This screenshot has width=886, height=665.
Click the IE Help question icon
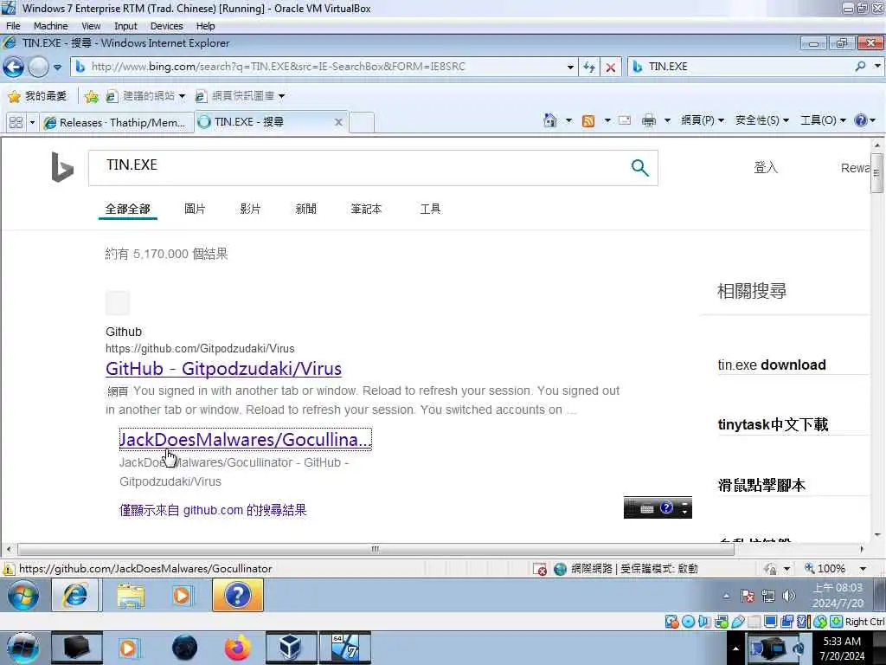click(861, 120)
